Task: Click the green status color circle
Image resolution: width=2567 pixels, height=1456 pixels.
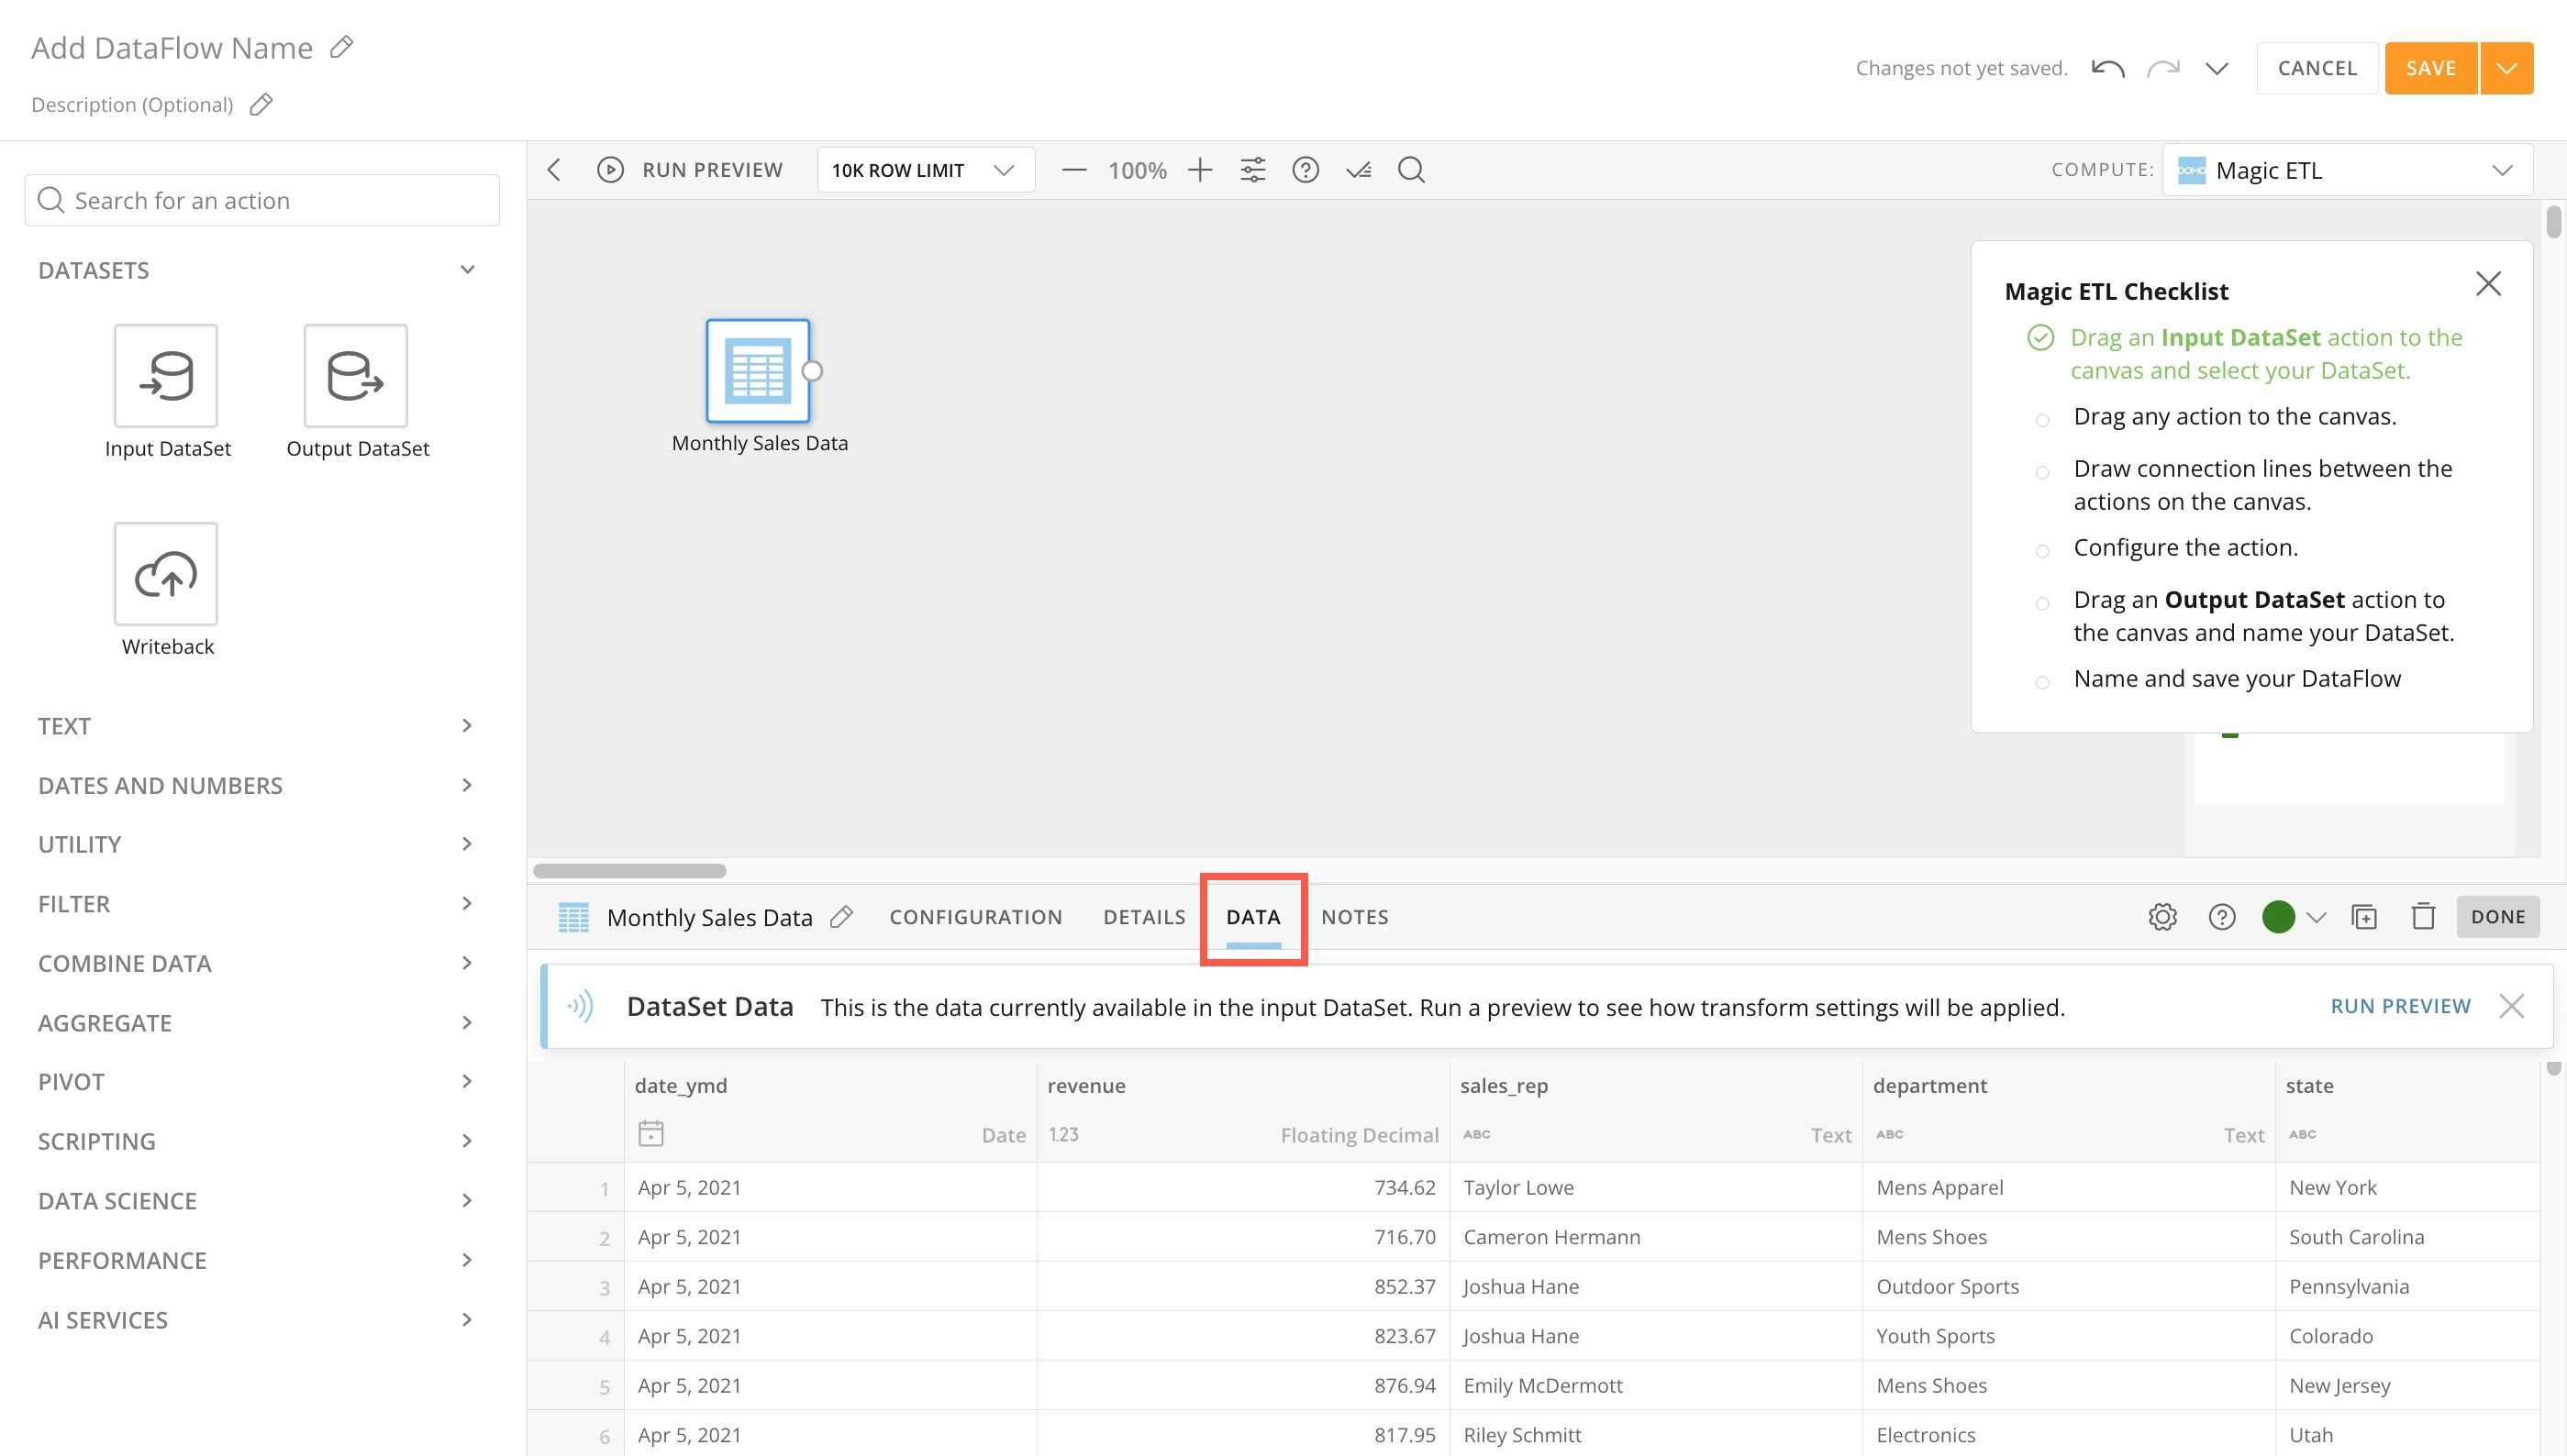Action: pos(2278,917)
